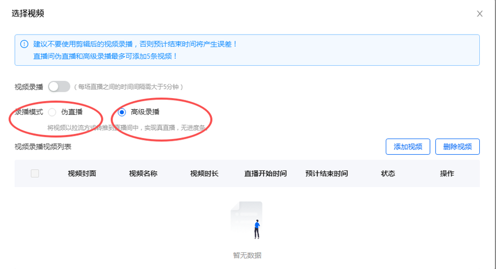Click the 视频封面 column header
Viewport: 496px width, 269px height.
click(x=82, y=174)
